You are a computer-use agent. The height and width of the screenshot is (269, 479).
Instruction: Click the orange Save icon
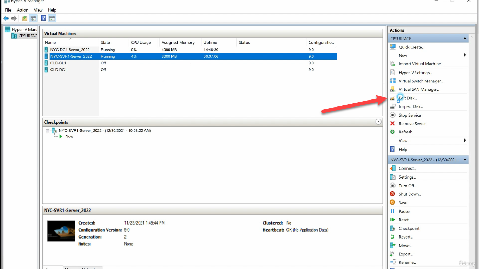(393, 202)
